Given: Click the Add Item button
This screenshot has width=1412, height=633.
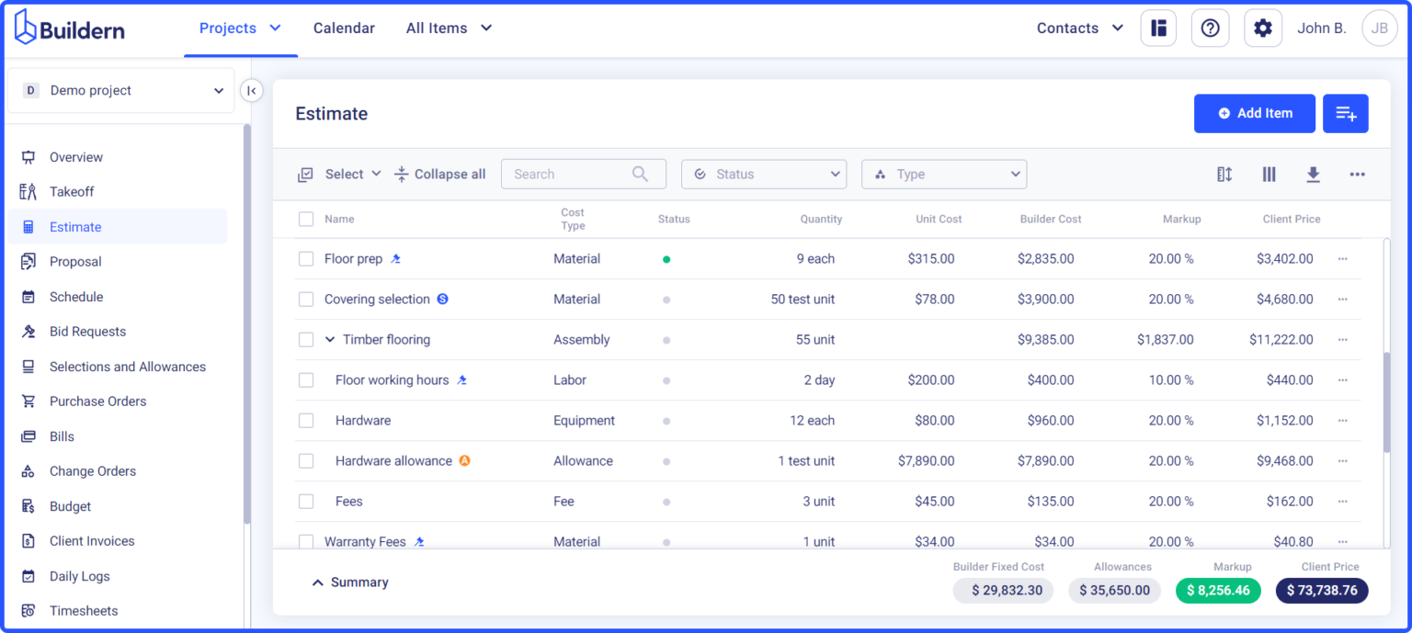Looking at the screenshot, I should point(1254,113).
